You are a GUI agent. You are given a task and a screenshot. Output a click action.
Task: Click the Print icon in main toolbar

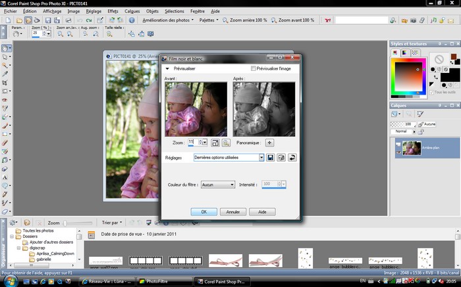tap(68, 20)
